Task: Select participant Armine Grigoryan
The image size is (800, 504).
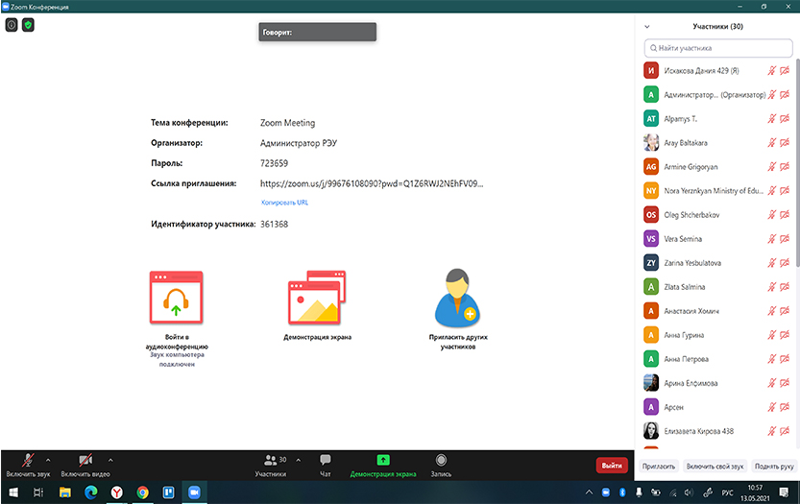Action: [x=718, y=166]
